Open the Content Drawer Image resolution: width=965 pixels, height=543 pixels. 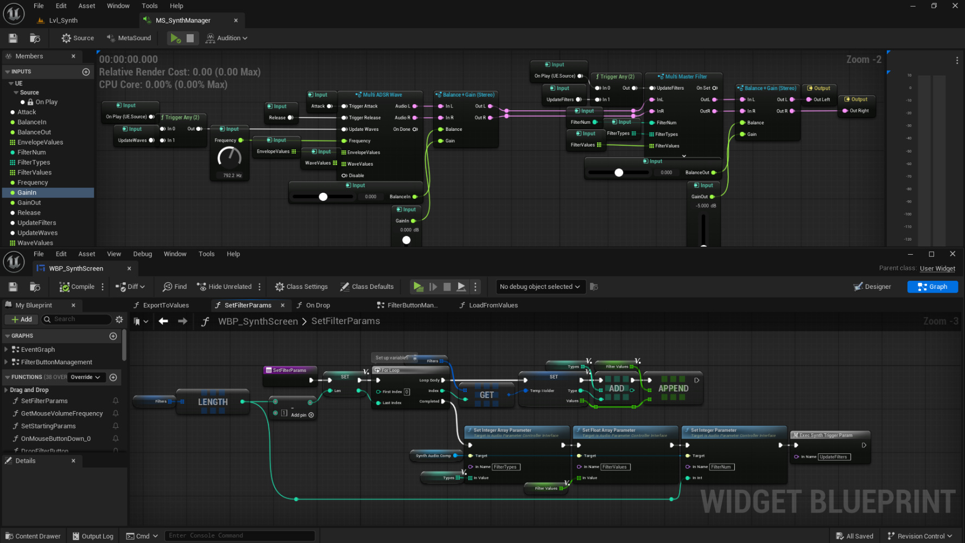(33, 536)
